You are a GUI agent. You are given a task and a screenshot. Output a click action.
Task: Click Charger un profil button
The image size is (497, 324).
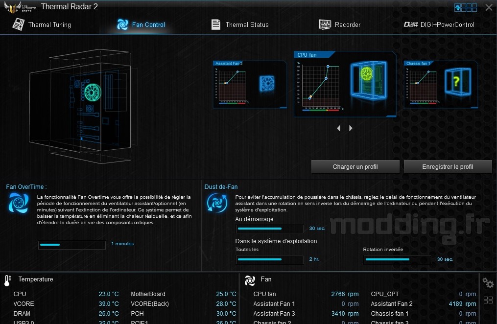click(355, 166)
